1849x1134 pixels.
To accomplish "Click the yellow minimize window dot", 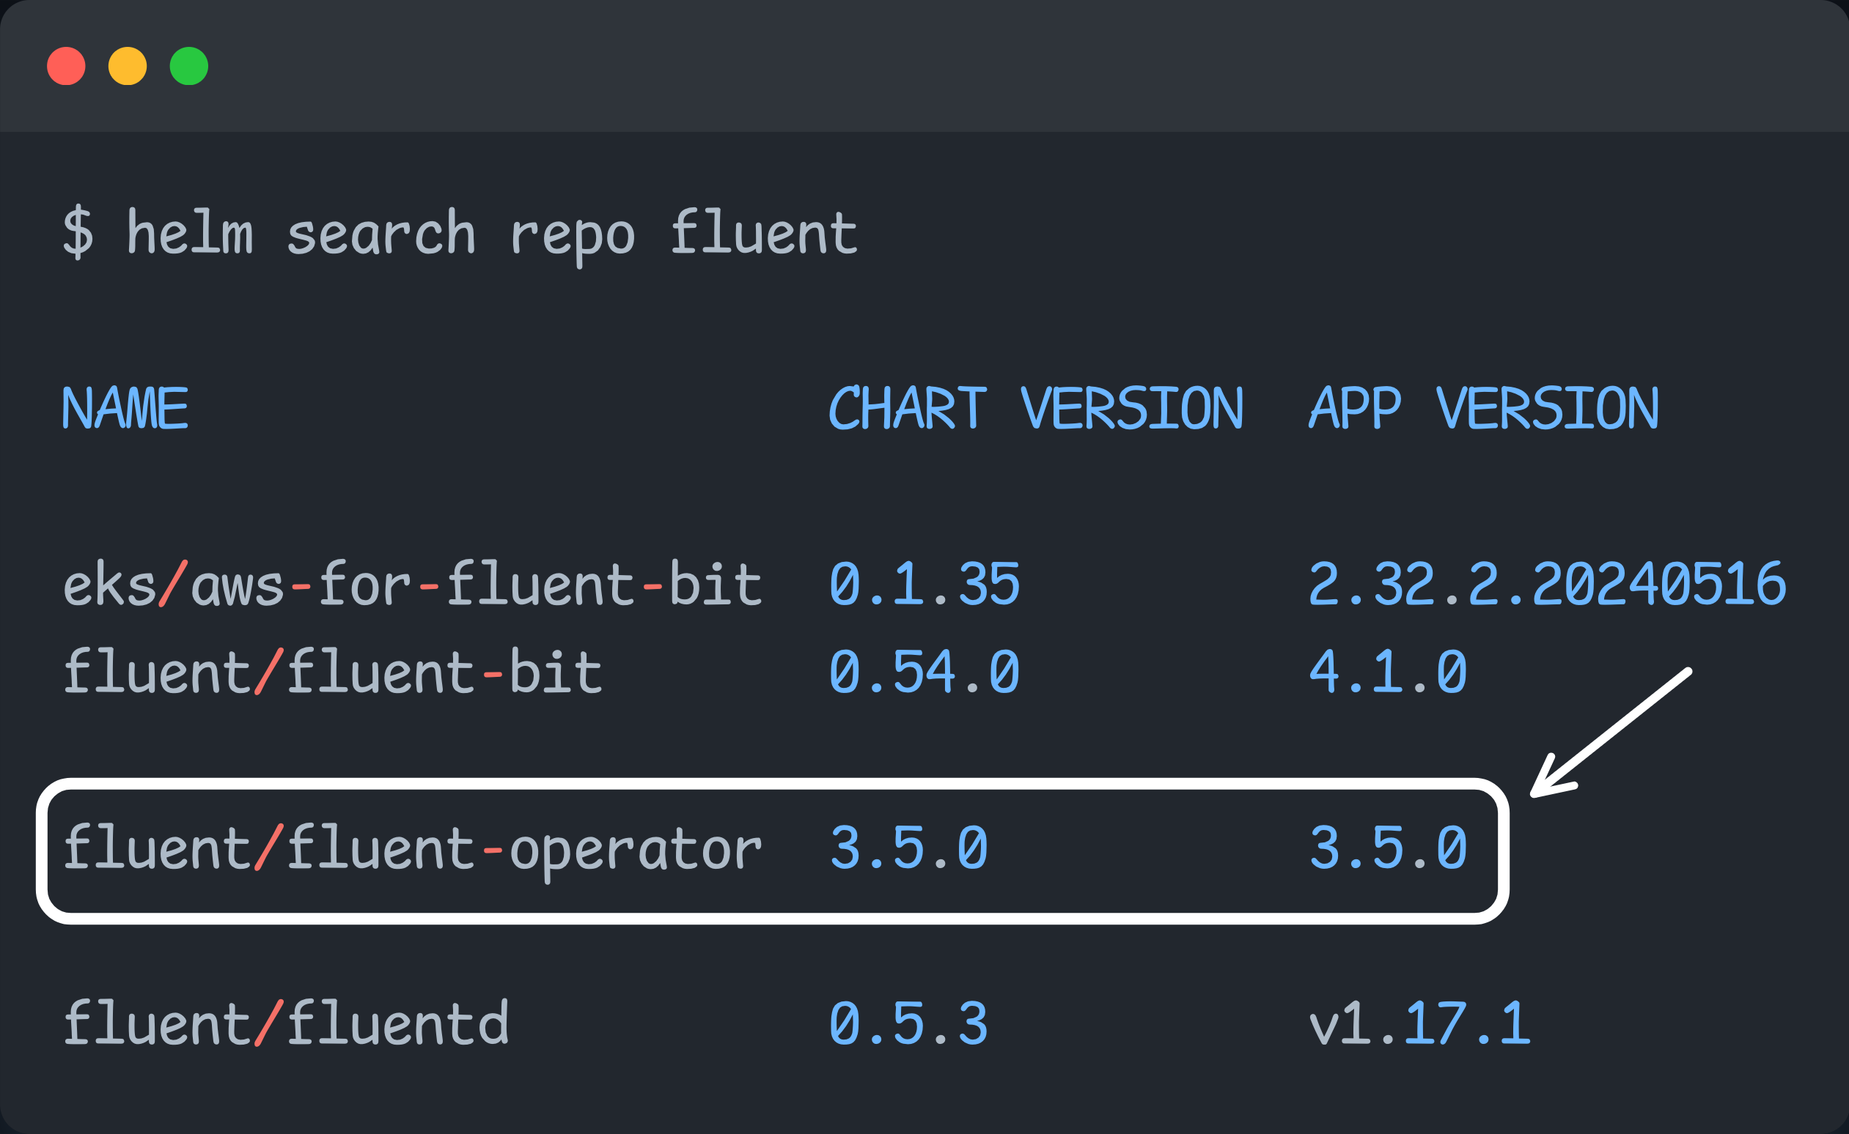I will (x=128, y=66).
